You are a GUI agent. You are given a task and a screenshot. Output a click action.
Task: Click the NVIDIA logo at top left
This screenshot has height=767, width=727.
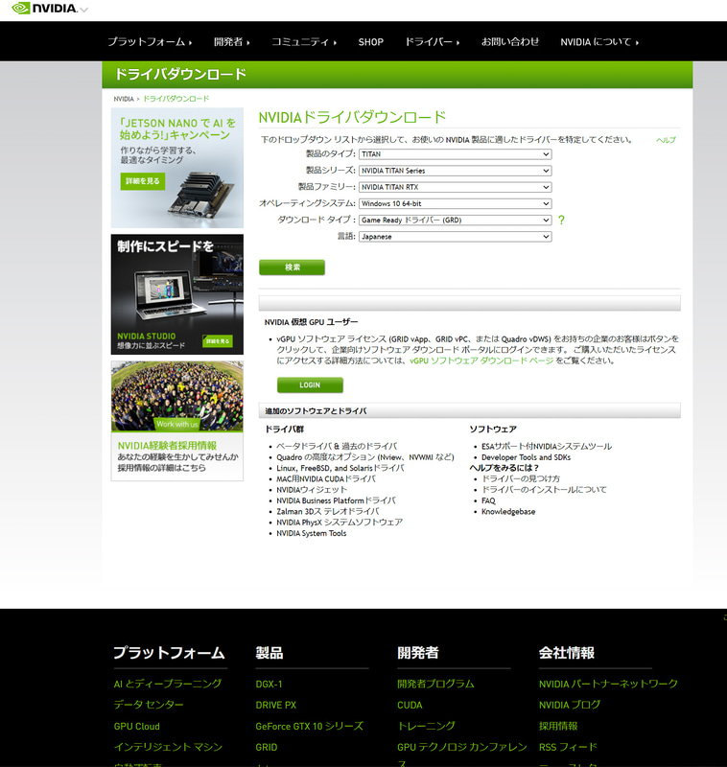pyautogui.click(x=44, y=9)
